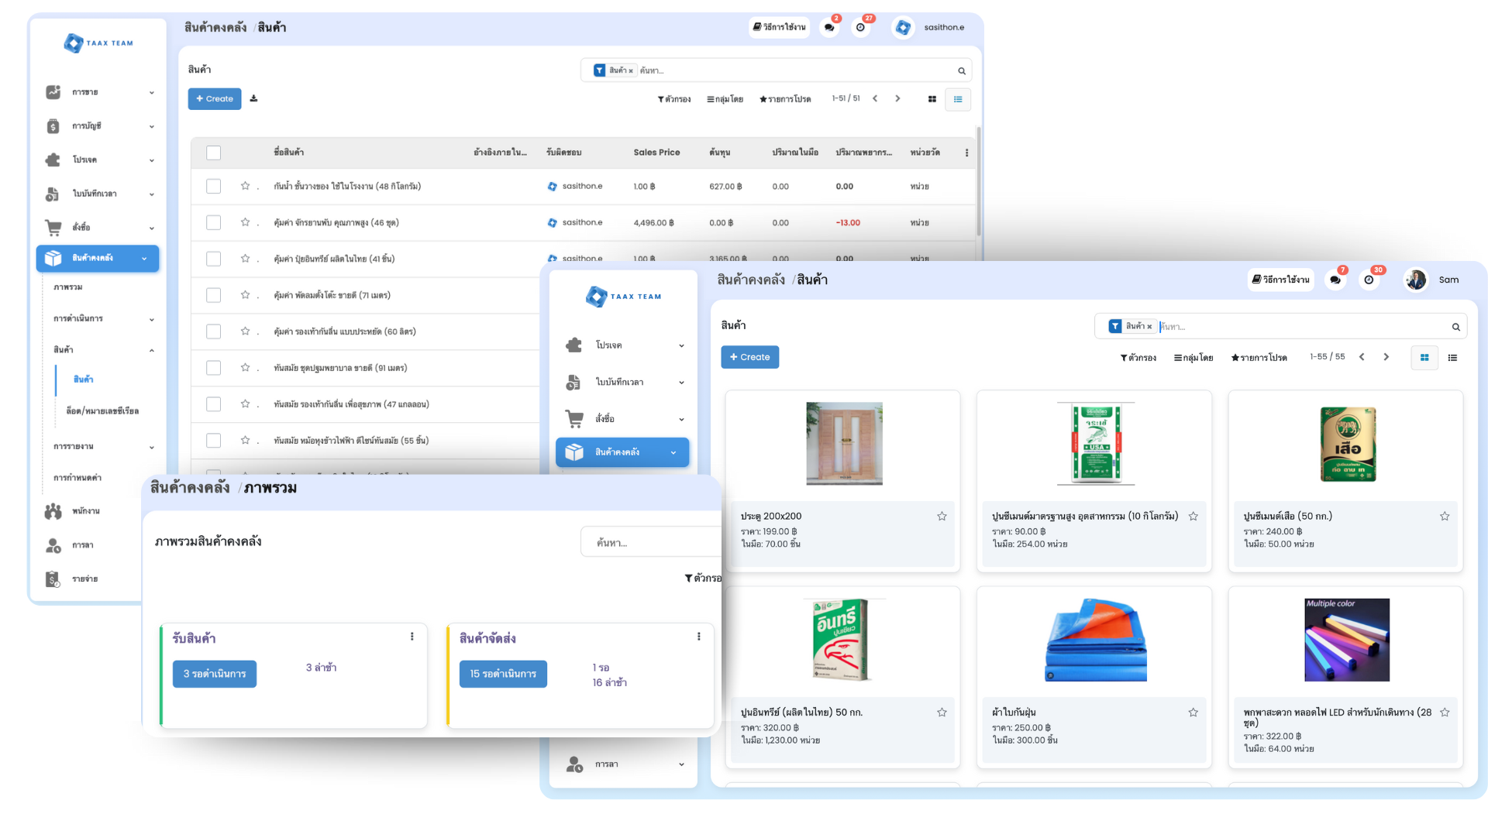Open ล็อต/หมายเลขซีเรียล menu item

(x=102, y=411)
